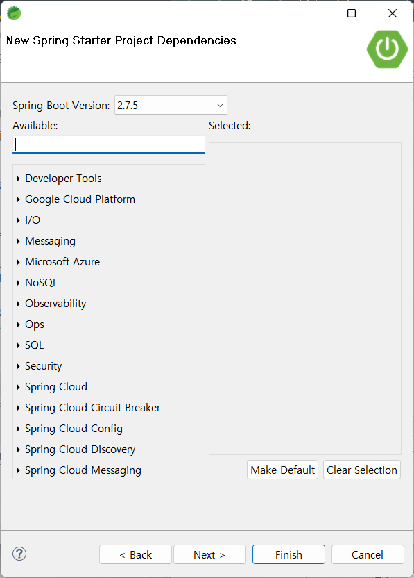Expand the Ops category arrow

click(18, 324)
